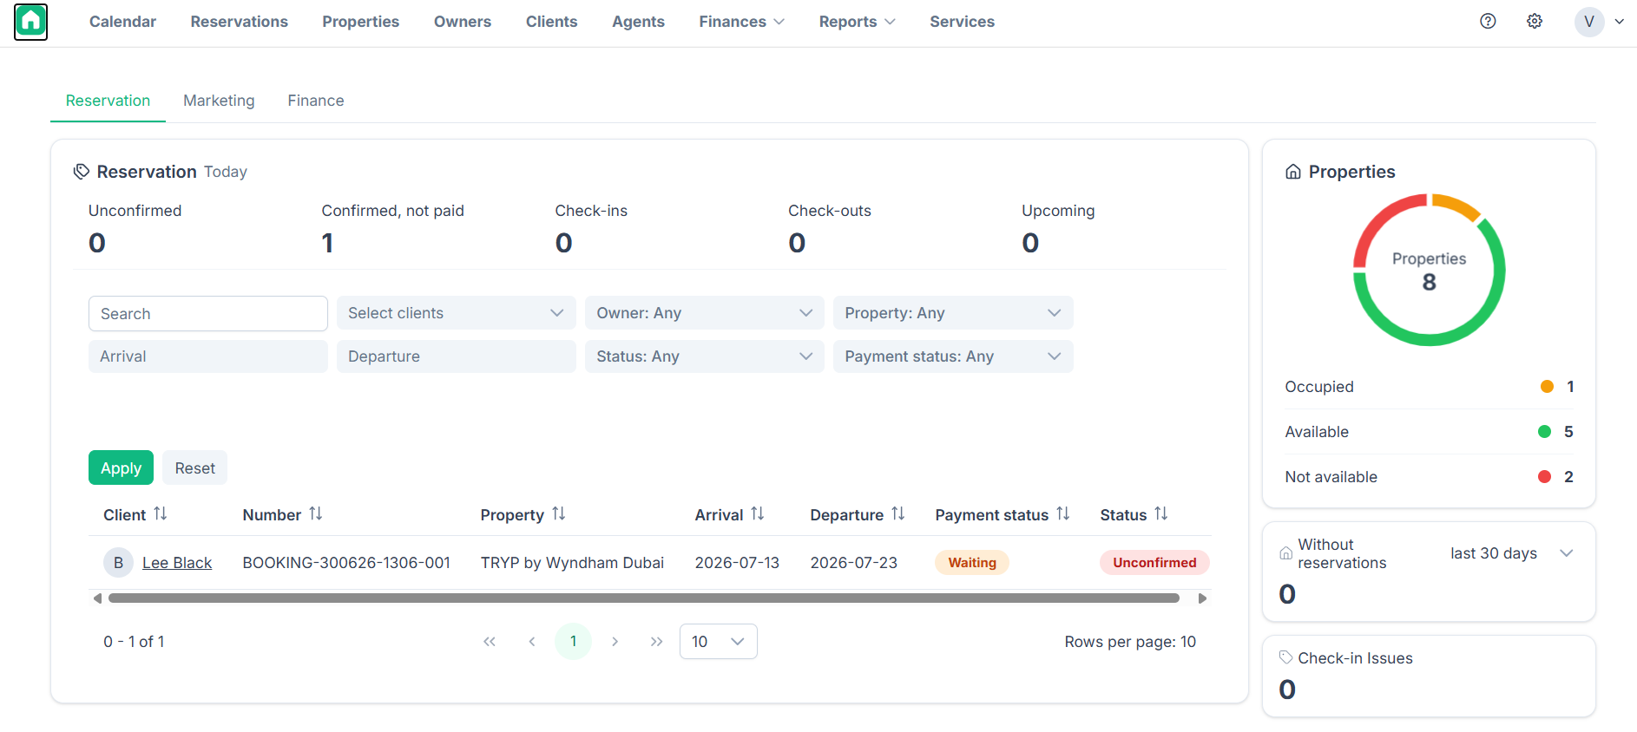Go to previous page arrow
Viewport: 1637px width, 732px height.
tap(532, 642)
